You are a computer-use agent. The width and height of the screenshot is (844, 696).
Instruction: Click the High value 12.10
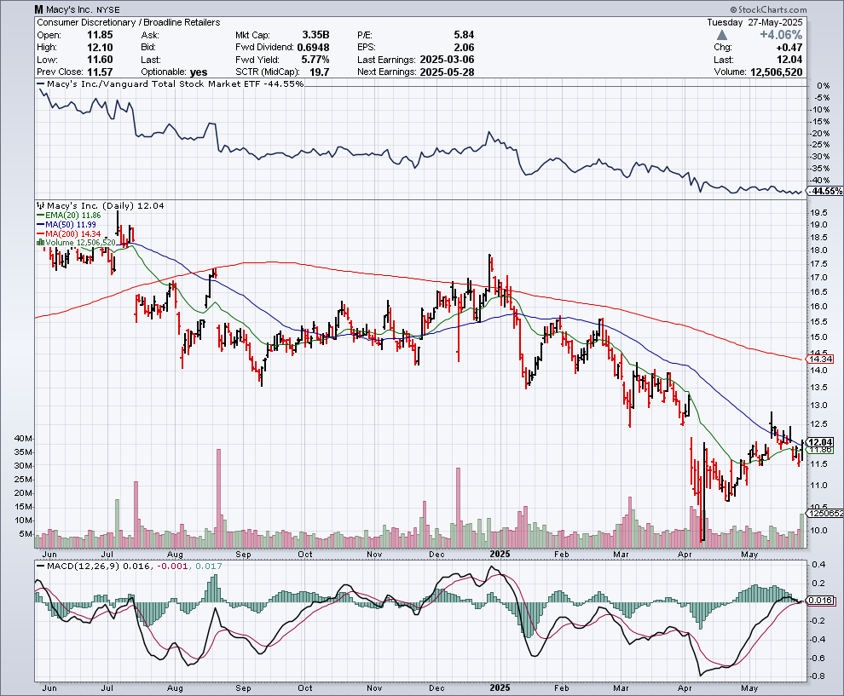[x=100, y=48]
